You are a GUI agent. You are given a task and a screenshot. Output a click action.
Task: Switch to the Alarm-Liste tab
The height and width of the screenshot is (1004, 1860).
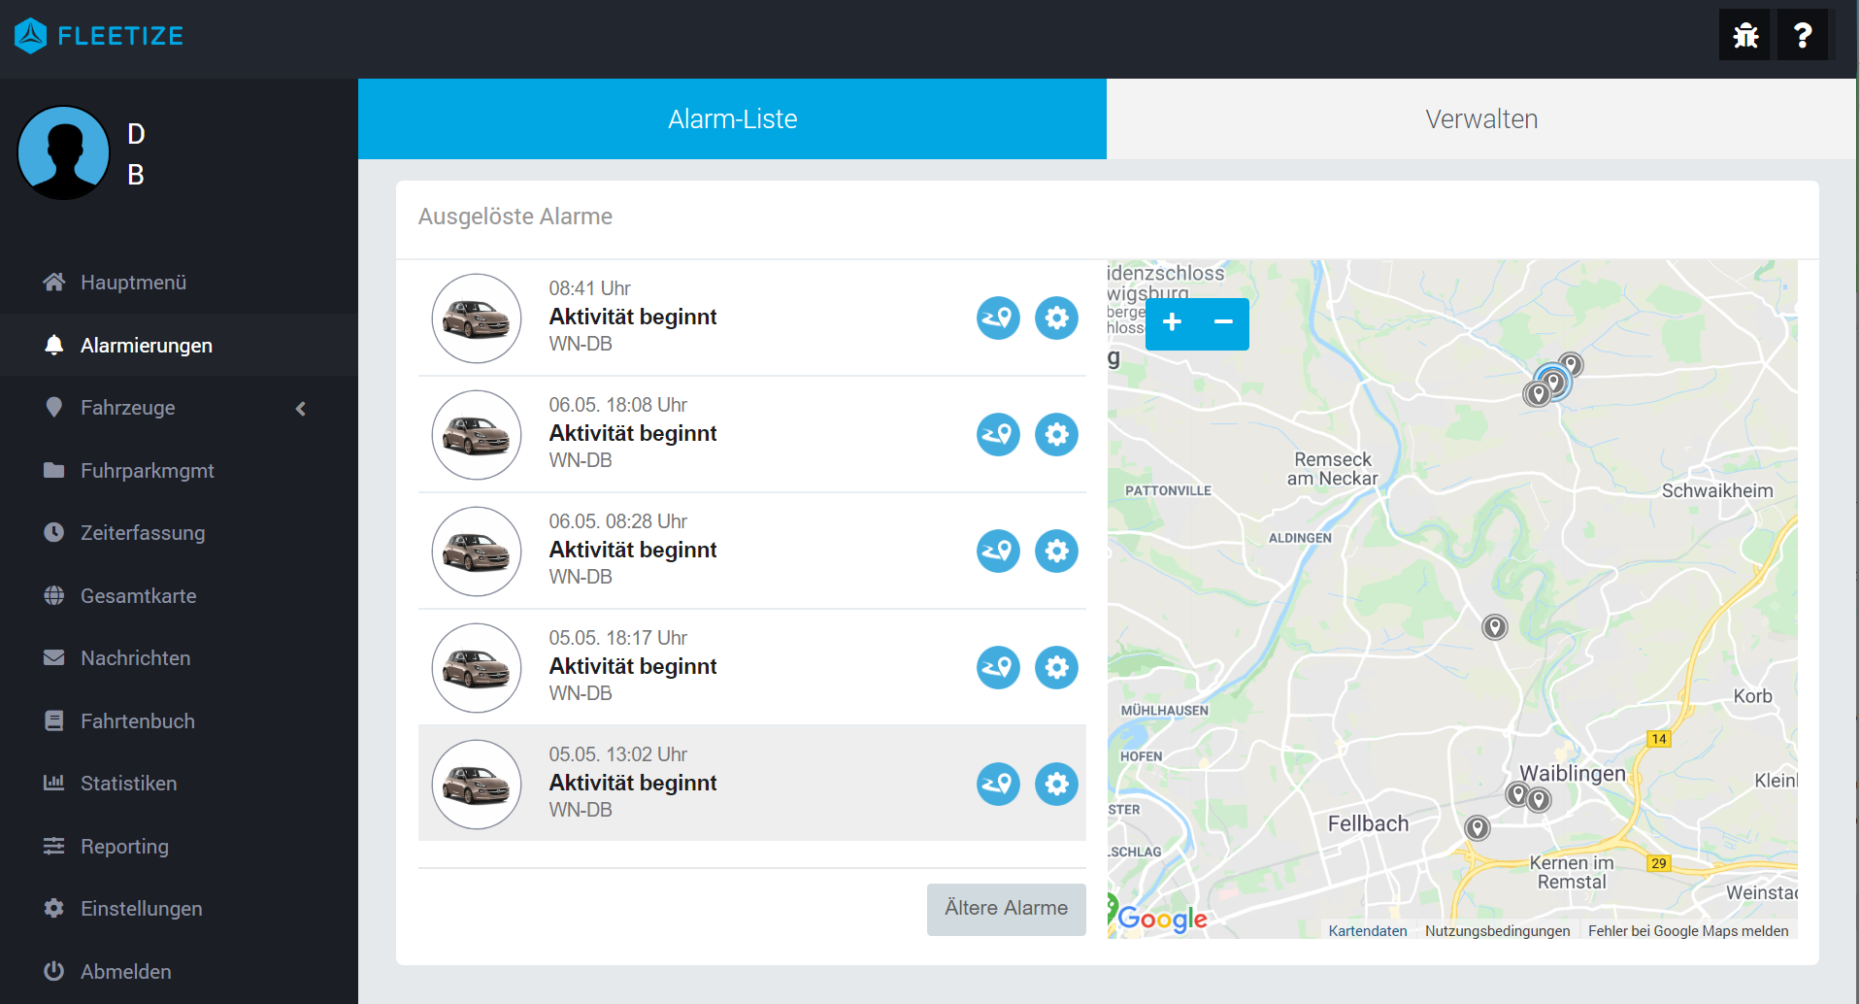(732, 118)
